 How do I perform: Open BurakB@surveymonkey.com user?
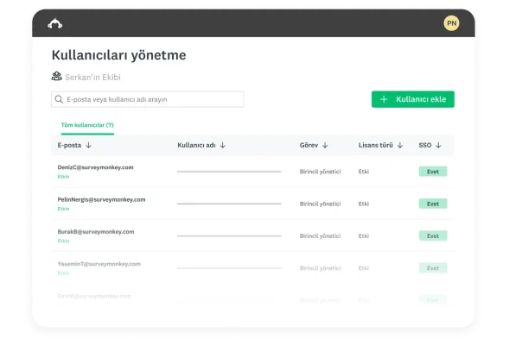[96, 232]
